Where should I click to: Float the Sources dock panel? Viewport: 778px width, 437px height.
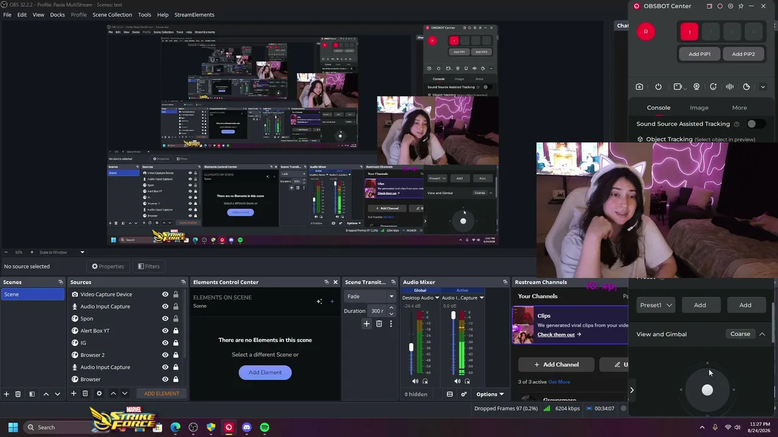point(183,282)
